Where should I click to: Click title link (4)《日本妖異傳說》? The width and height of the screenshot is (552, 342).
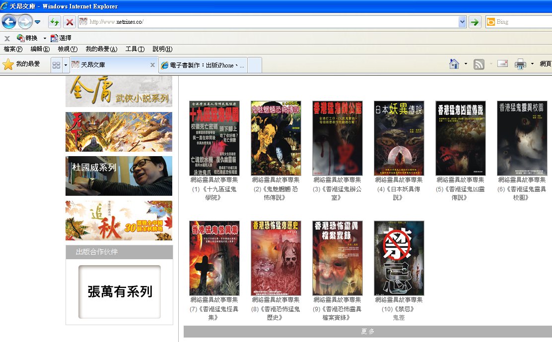coord(399,193)
